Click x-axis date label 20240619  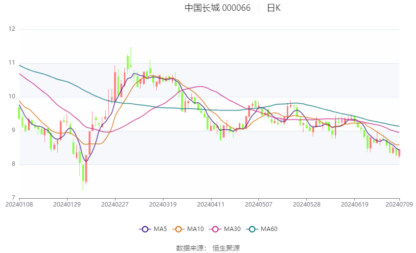coord(354,205)
